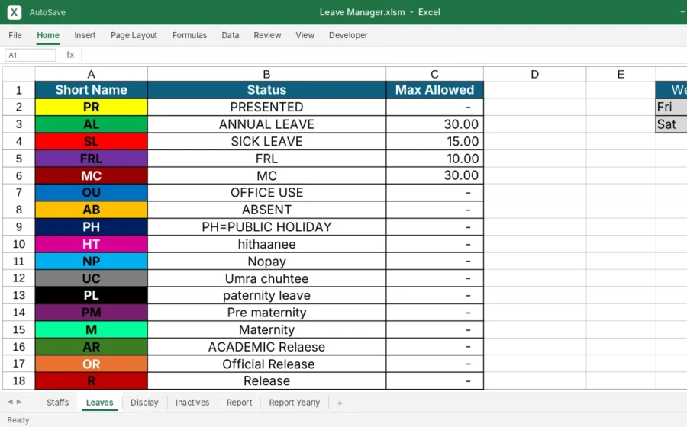Screen dimensions: 687x427
Task: Click the PRESENTED status cell
Action: tap(266, 108)
